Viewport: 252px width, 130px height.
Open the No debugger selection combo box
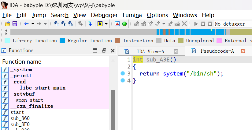click(232, 24)
